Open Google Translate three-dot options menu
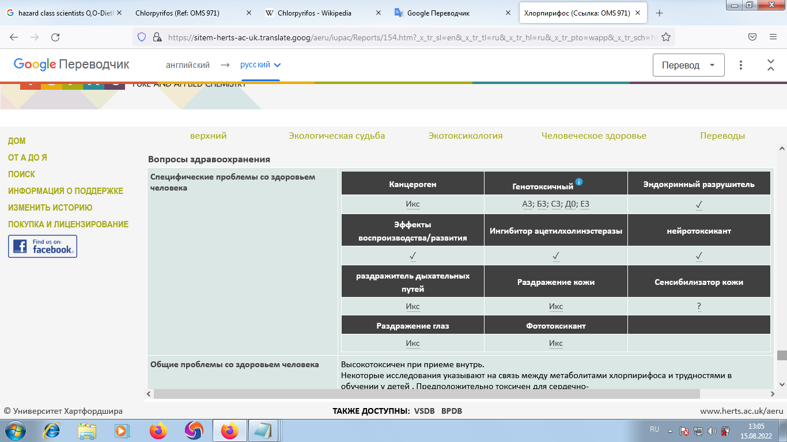This screenshot has width=787, height=442. pos(741,65)
